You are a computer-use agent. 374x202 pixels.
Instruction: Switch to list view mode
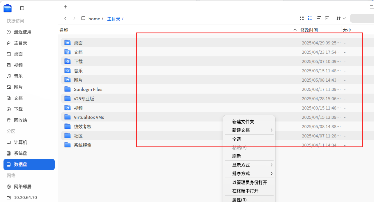[310, 18]
